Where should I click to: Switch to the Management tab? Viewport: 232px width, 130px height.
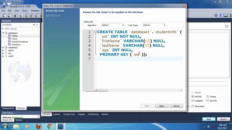click(8, 108)
